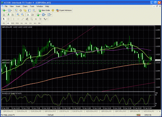Viewport: 162px width, 117px height.
Task: Select the Vertical Line tool
Action: pyautogui.click(x=13, y=19)
